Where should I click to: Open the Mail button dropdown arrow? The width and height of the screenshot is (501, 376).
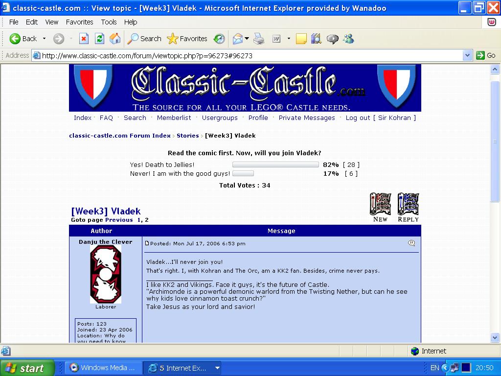tap(247, 39)
